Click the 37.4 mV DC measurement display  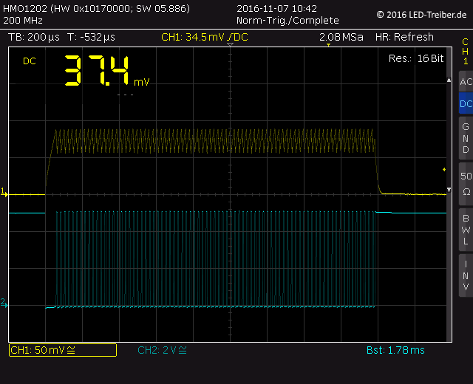tap(103, 72)
